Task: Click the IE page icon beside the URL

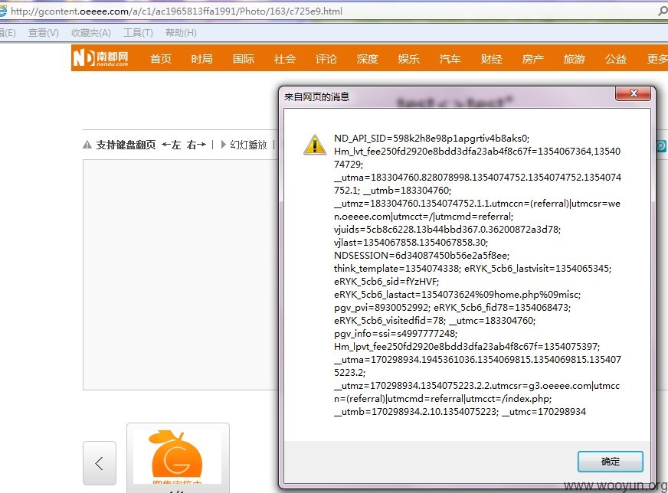Action: click(x=2, y=11)
